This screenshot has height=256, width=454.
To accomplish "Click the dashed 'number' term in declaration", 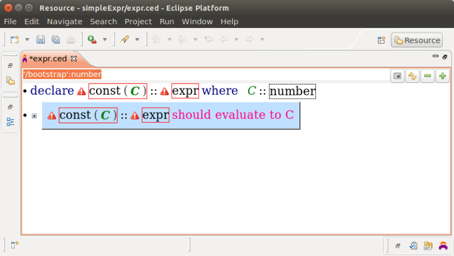I will [292, 91].
